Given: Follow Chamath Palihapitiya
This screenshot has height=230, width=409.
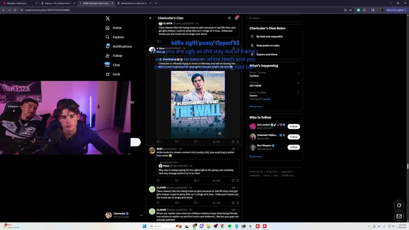Looking at the screenshot, I should point(294,137).
